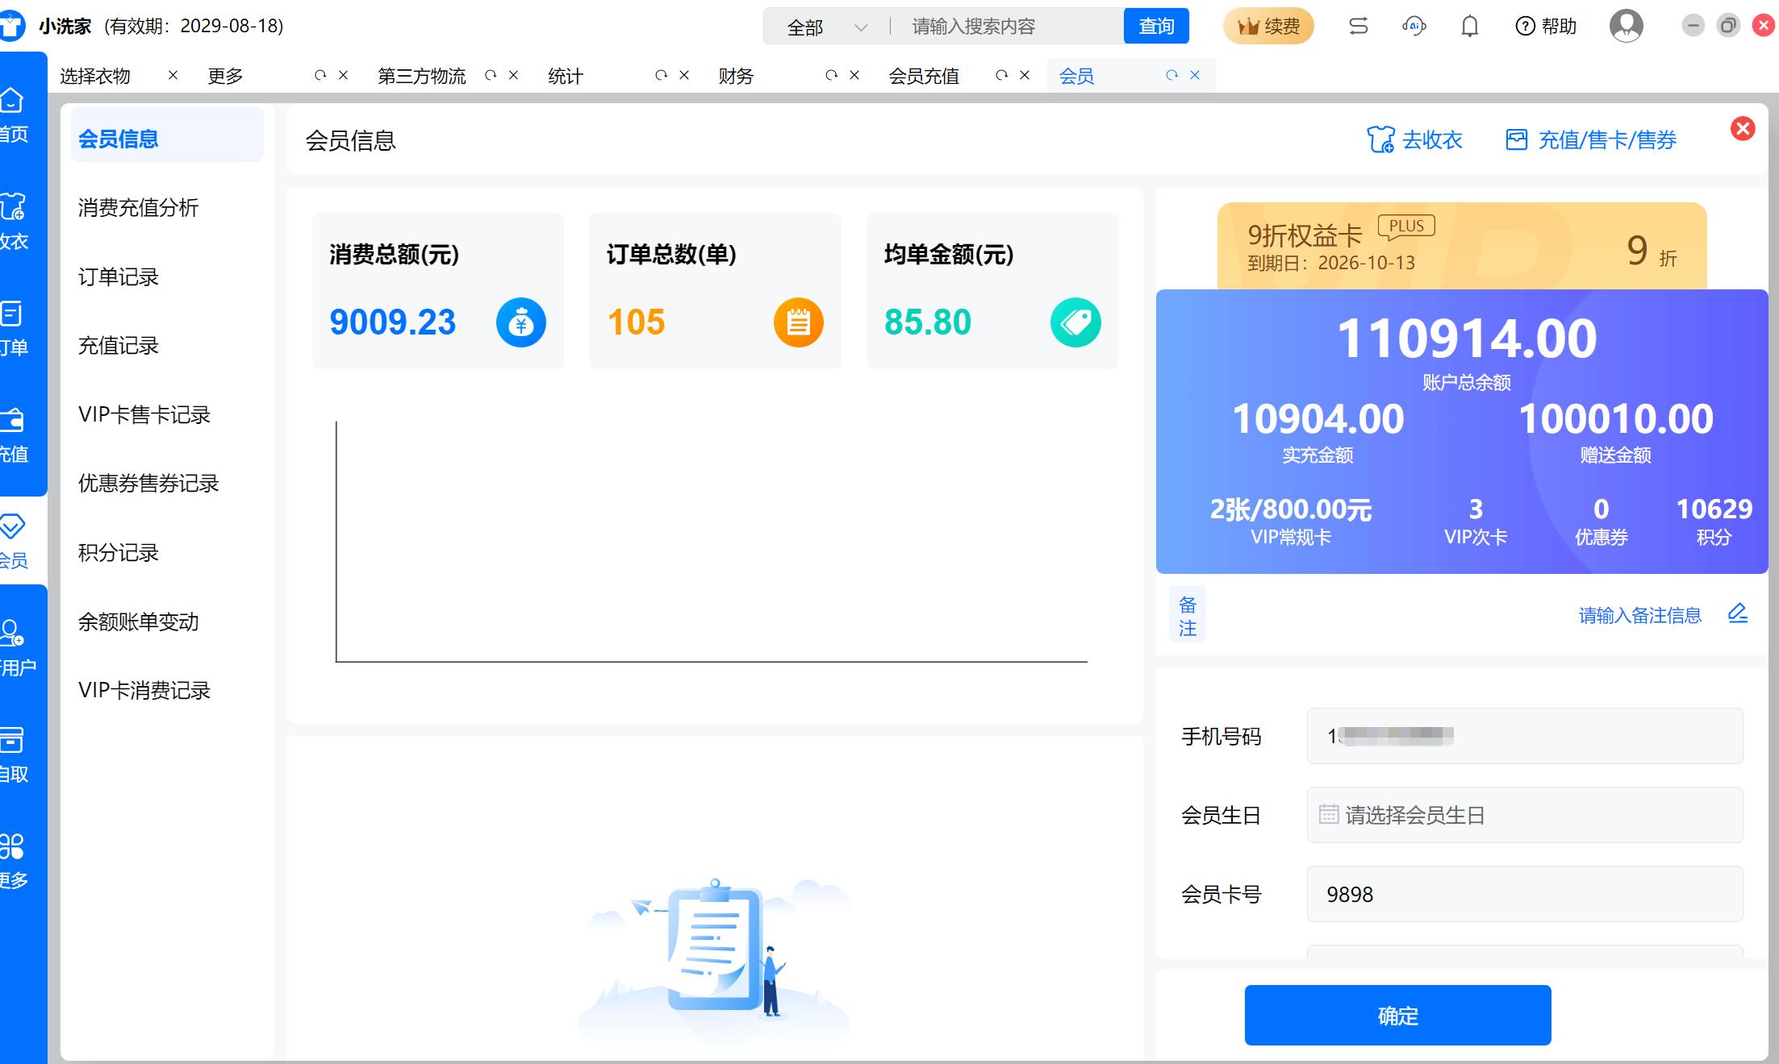This screenshot has height=1064, width=1779.
Task: Click the remark edit pencil icon
Action: point(1738,614)
